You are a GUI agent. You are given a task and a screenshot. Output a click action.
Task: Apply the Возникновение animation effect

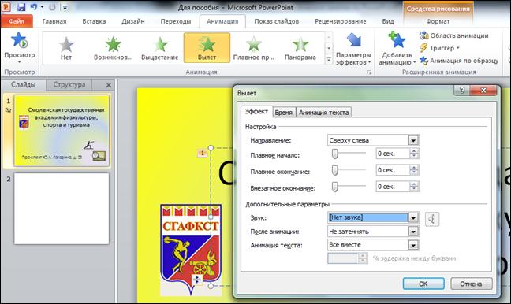click(113, 48)
